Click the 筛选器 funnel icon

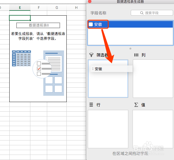click(91, 55)
